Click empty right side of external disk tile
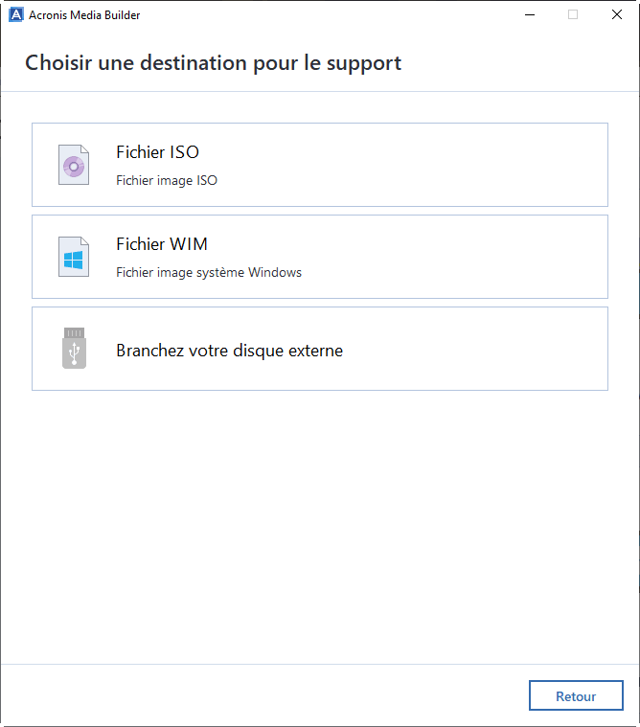Screen dimensions: 640x727 coord(498,349)
